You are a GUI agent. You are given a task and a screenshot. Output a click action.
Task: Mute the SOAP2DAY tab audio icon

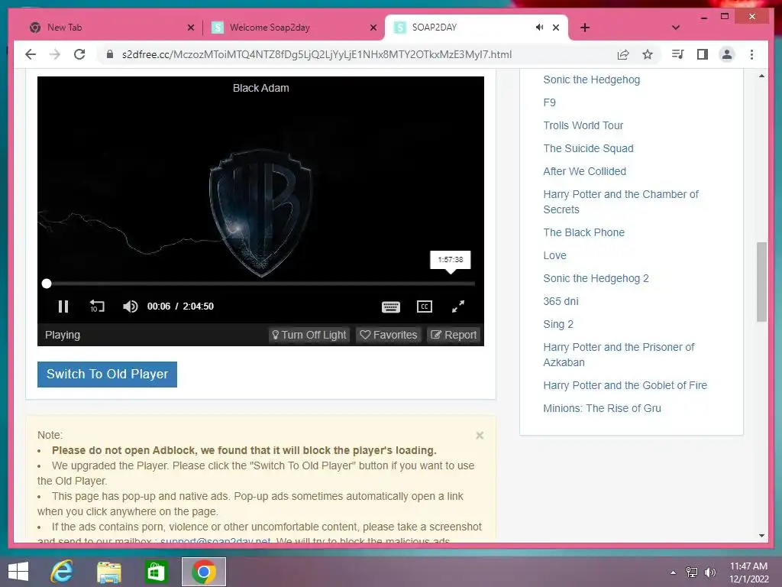pos(539,28)
